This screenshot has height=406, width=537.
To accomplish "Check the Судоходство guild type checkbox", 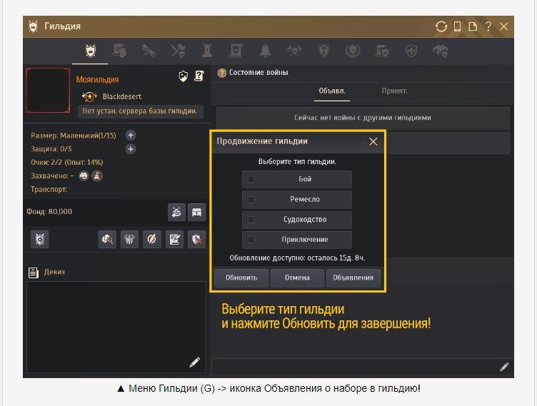I will 251,220.
